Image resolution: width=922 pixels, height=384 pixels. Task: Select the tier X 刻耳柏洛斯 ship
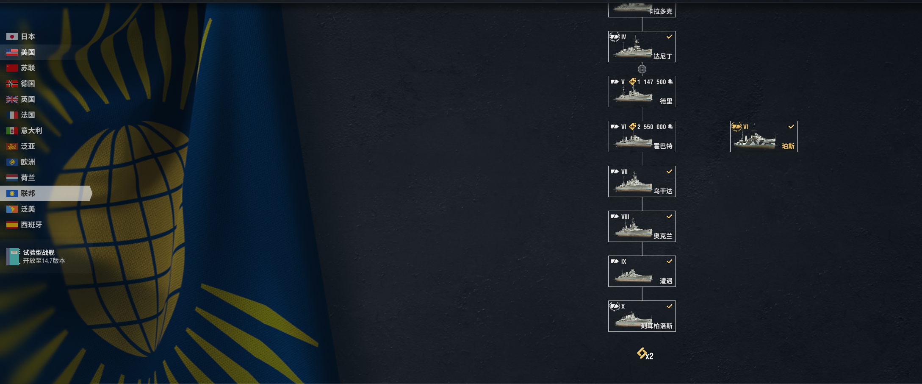click(x=642, y=316)
